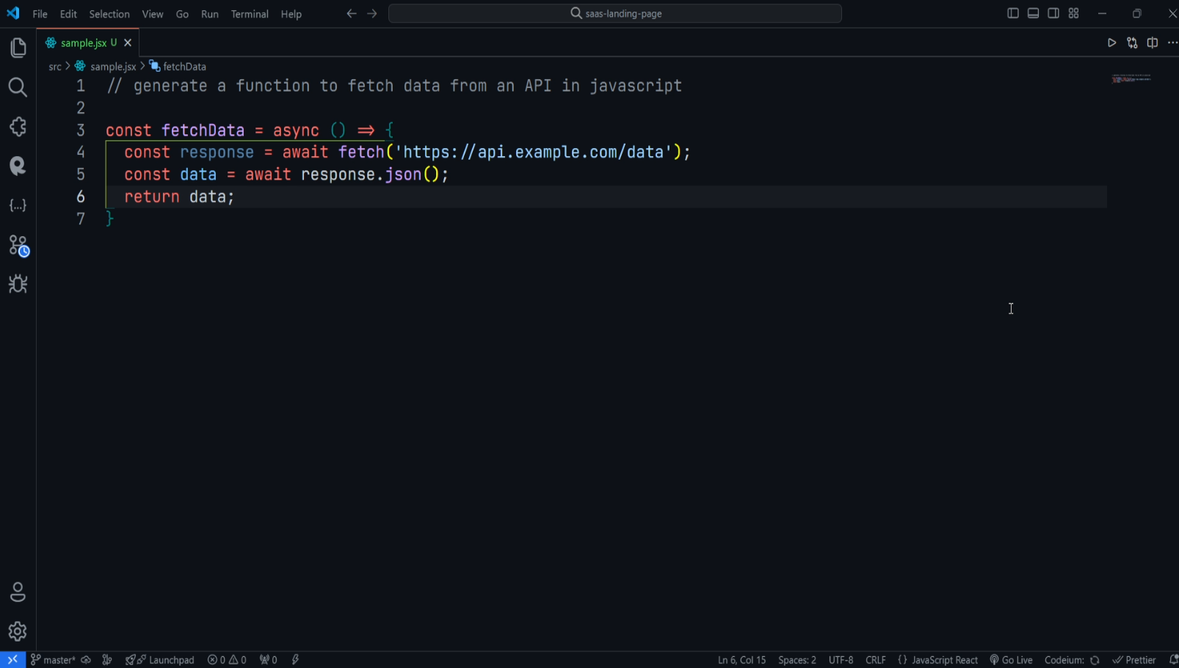Expand the src breadcrumb segment

55,67
